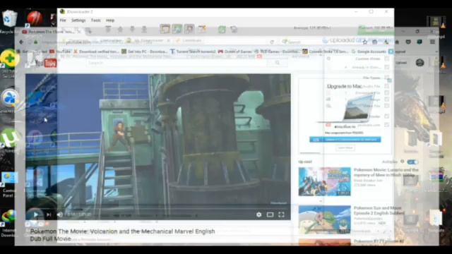The image size is (452, 254).
Task: Open the browser home page icon
Action: click(x=397, y=42)
